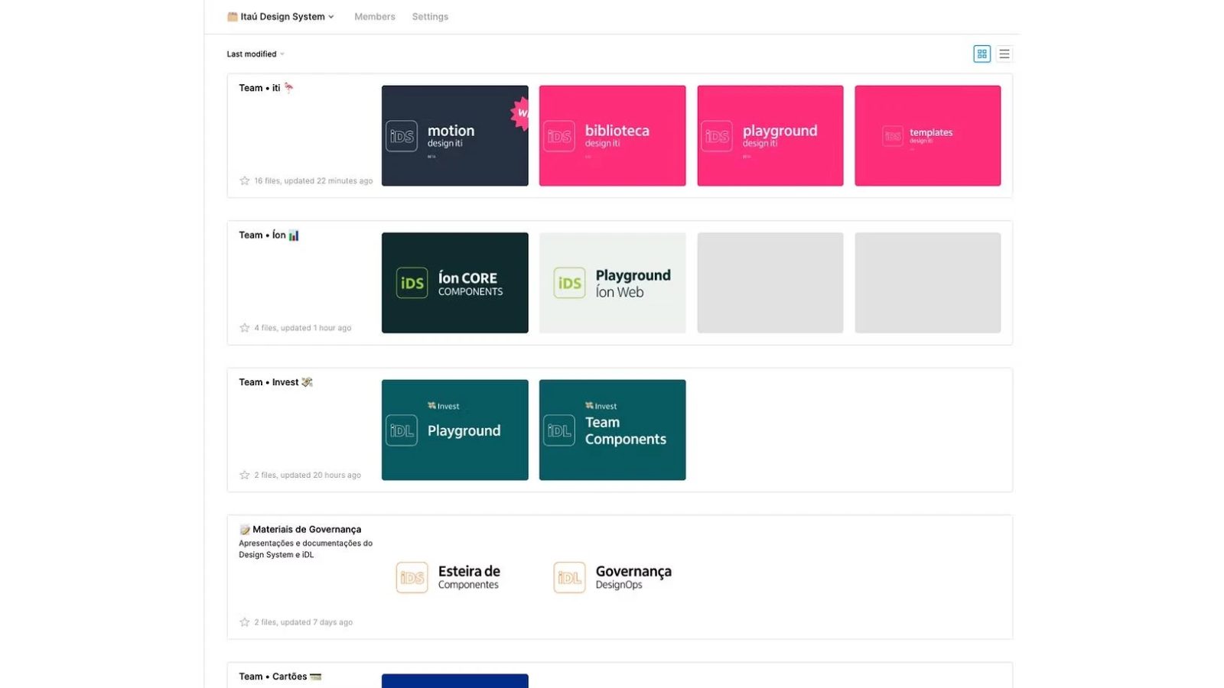Star the Team • Invest project

pos(245,475)
